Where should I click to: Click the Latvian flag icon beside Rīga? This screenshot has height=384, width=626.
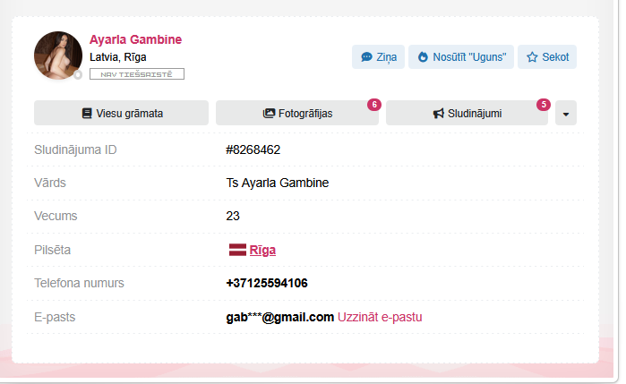tap(237, 251)
